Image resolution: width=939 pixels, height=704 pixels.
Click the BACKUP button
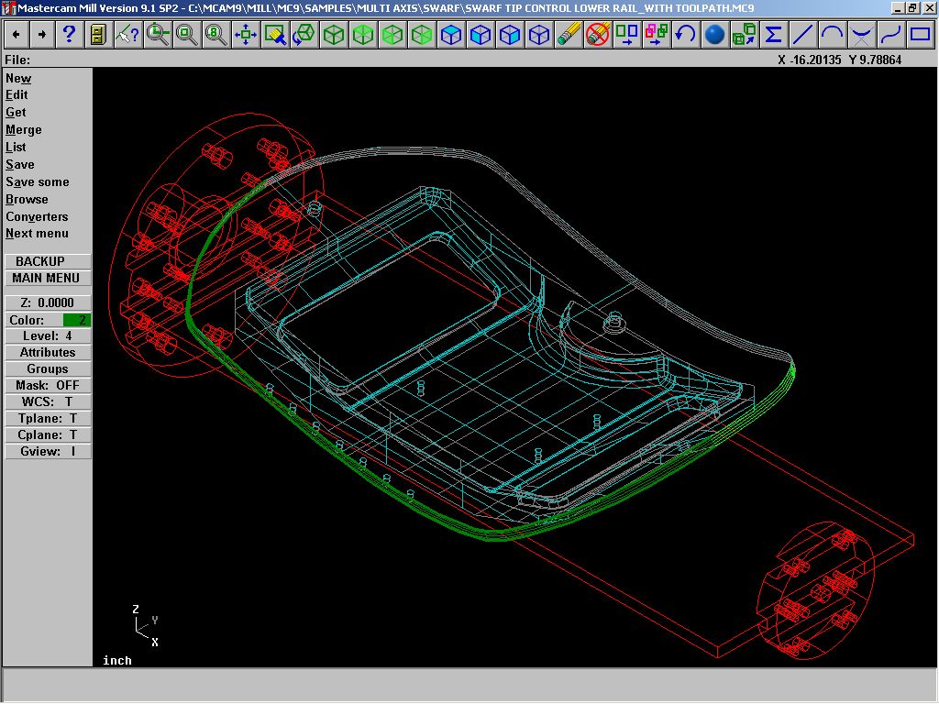[48, 261]
